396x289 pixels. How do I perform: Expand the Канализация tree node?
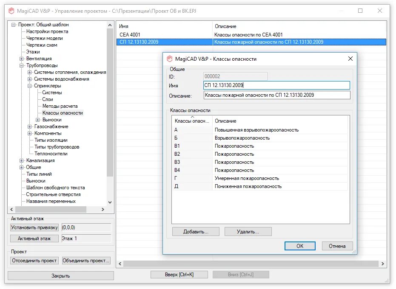[21, 161]
